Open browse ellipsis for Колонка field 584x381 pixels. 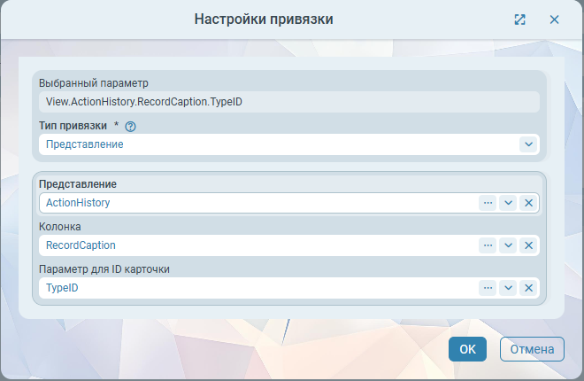(488, 245)
